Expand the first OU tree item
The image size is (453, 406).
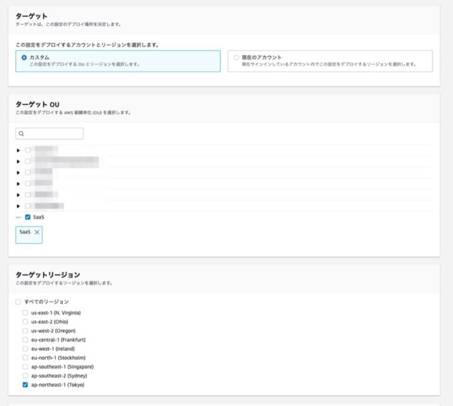pos(18,150)
